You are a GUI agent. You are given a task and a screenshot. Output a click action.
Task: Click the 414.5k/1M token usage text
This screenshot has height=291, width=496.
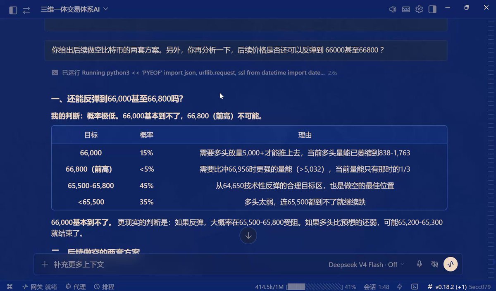point(269,287)
